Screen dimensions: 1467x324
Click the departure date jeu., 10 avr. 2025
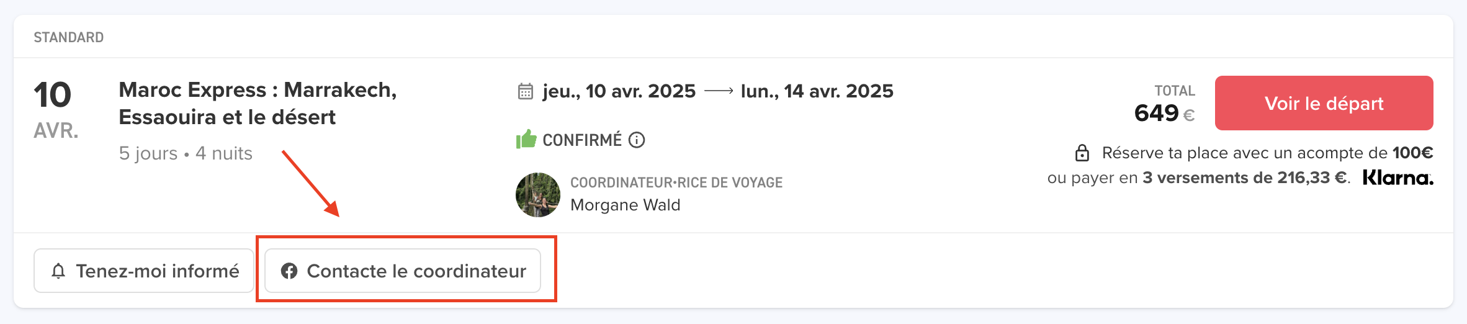619,91
